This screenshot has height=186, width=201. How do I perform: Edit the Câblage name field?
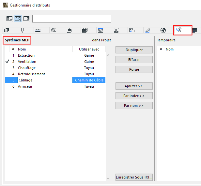coord(45,80)
